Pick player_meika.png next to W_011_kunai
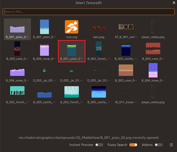Screen dimensions: 177x152 pyautogui.click(x=153, y=95)
